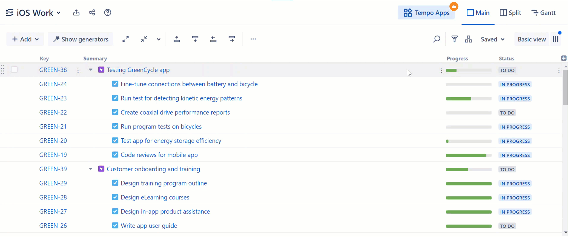Open the filter funnel icon
The image size is (568, 237).
click(454, 39)
